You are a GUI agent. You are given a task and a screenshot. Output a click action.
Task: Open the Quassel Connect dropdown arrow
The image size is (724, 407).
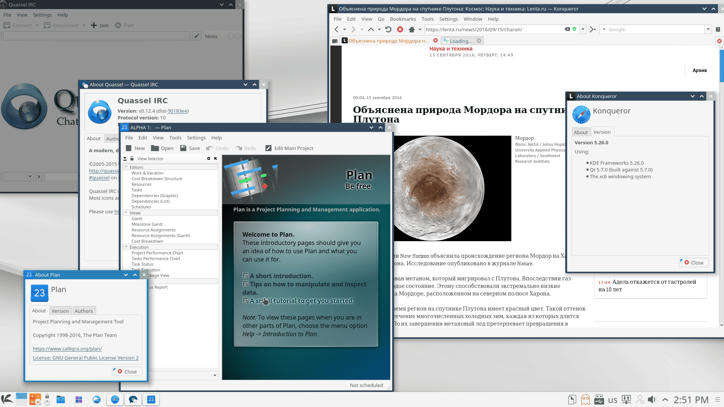pyautogui.click(x=37, y=25)
